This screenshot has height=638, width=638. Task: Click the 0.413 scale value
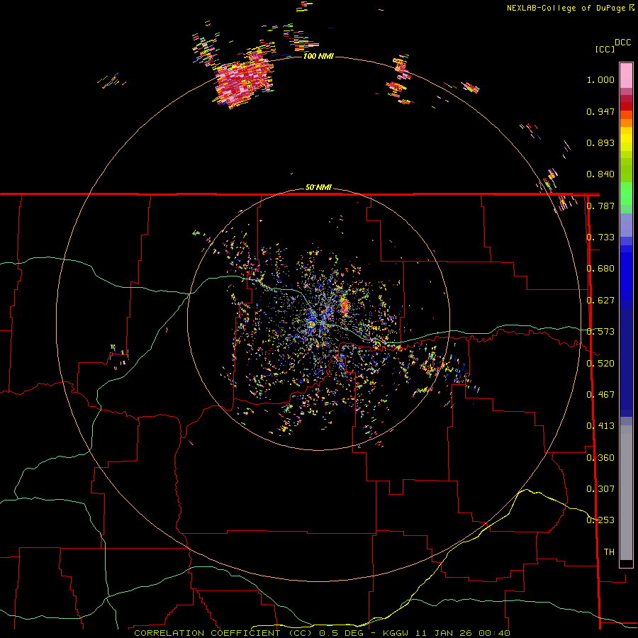click(600, 426)
